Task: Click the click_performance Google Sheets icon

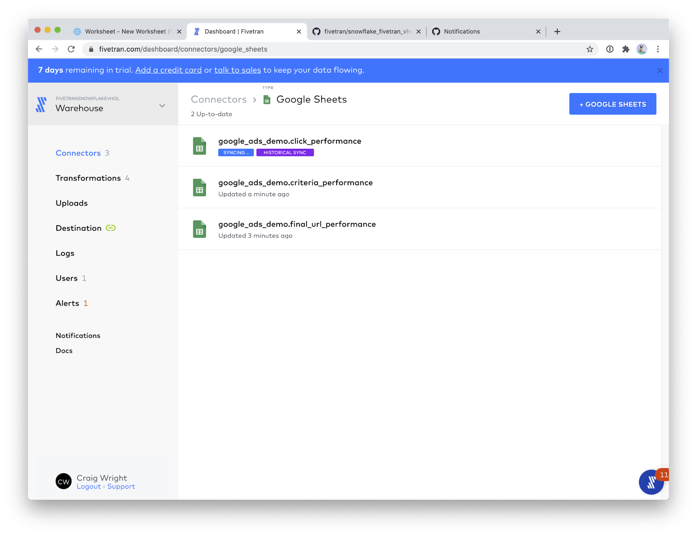Action: [x=199, y=146]
